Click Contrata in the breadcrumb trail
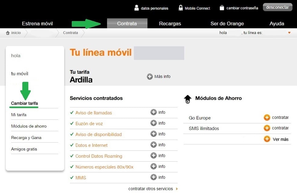The height and width of the screenshot is (195, 297). 70,33
